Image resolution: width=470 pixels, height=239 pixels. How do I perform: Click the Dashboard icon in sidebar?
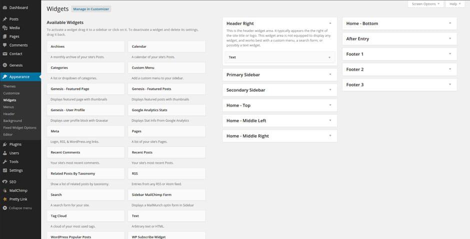[x=5, y=8]
